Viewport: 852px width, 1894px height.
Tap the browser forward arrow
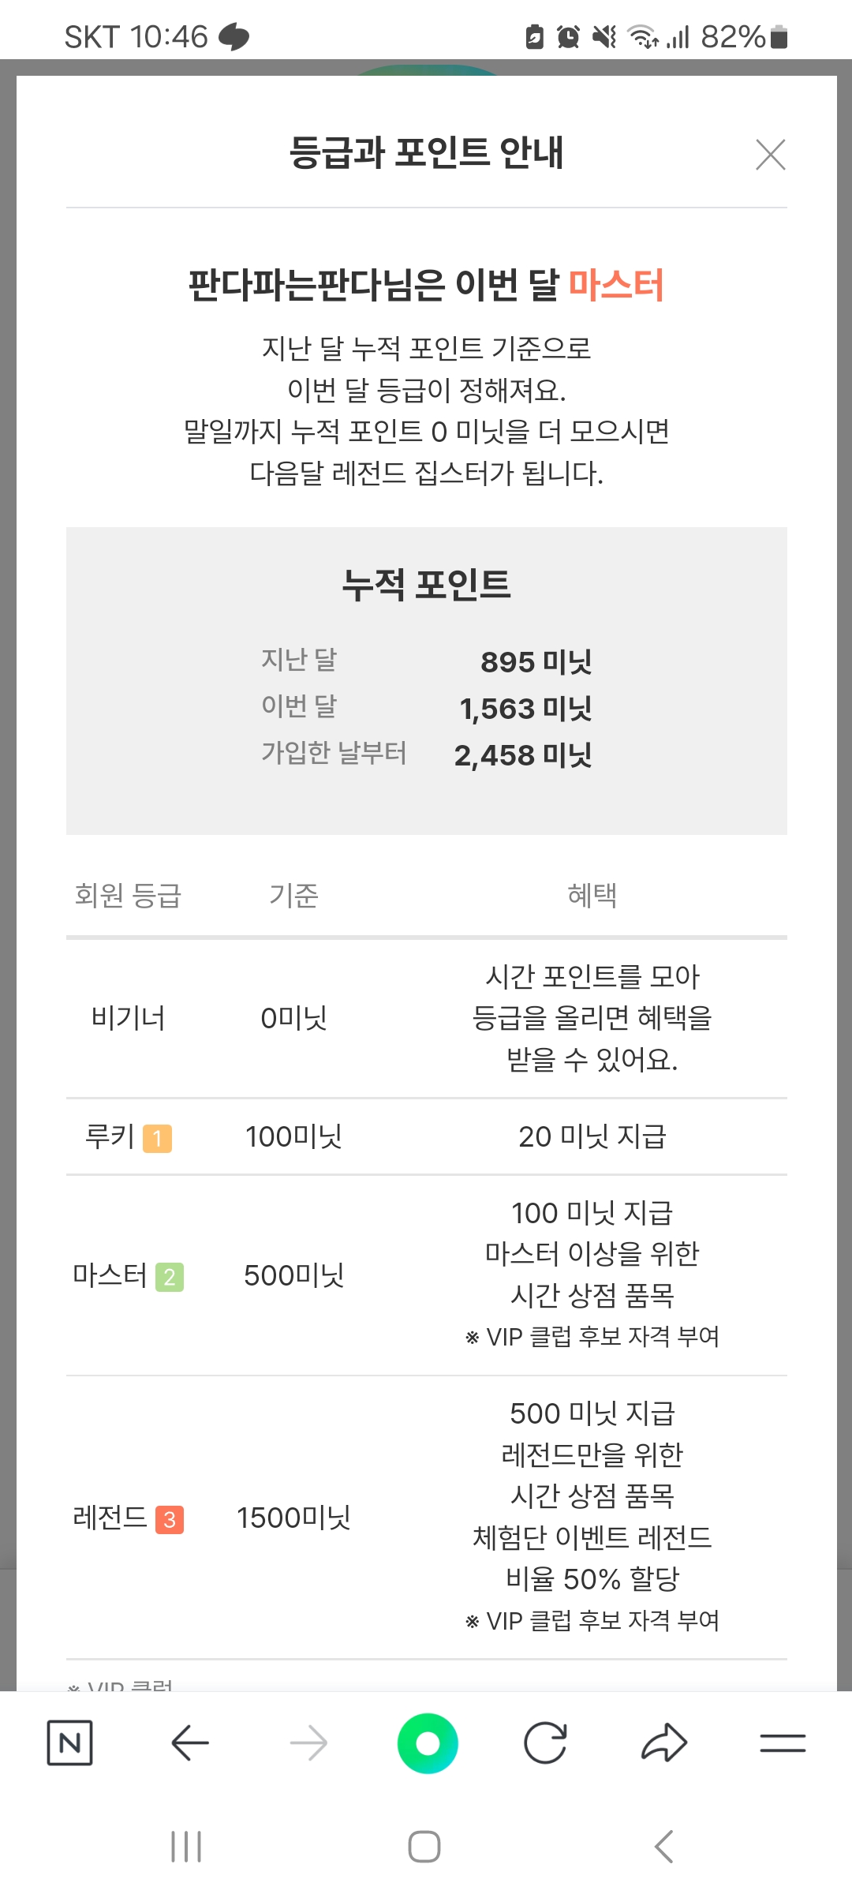[x=308, y=1742]
